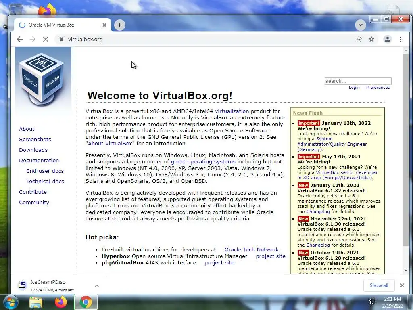
Task: Click the News Flash heading
Action: pos(308,113)
